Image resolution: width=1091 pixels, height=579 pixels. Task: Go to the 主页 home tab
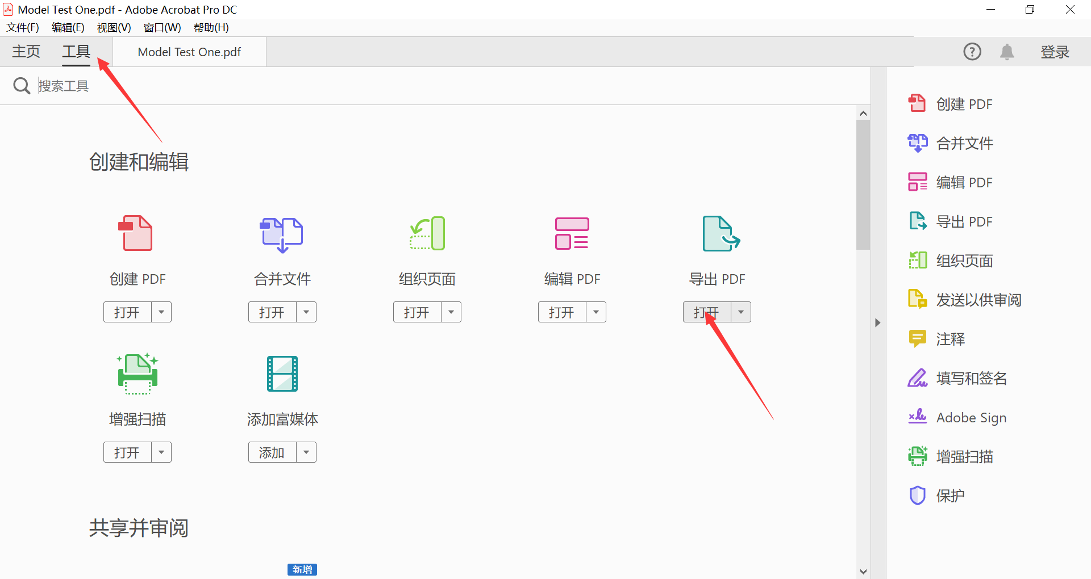26,52
